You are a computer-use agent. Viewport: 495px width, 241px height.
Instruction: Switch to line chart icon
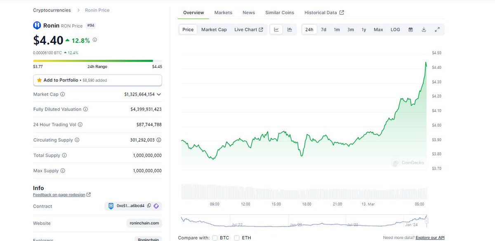click(276, 30)
